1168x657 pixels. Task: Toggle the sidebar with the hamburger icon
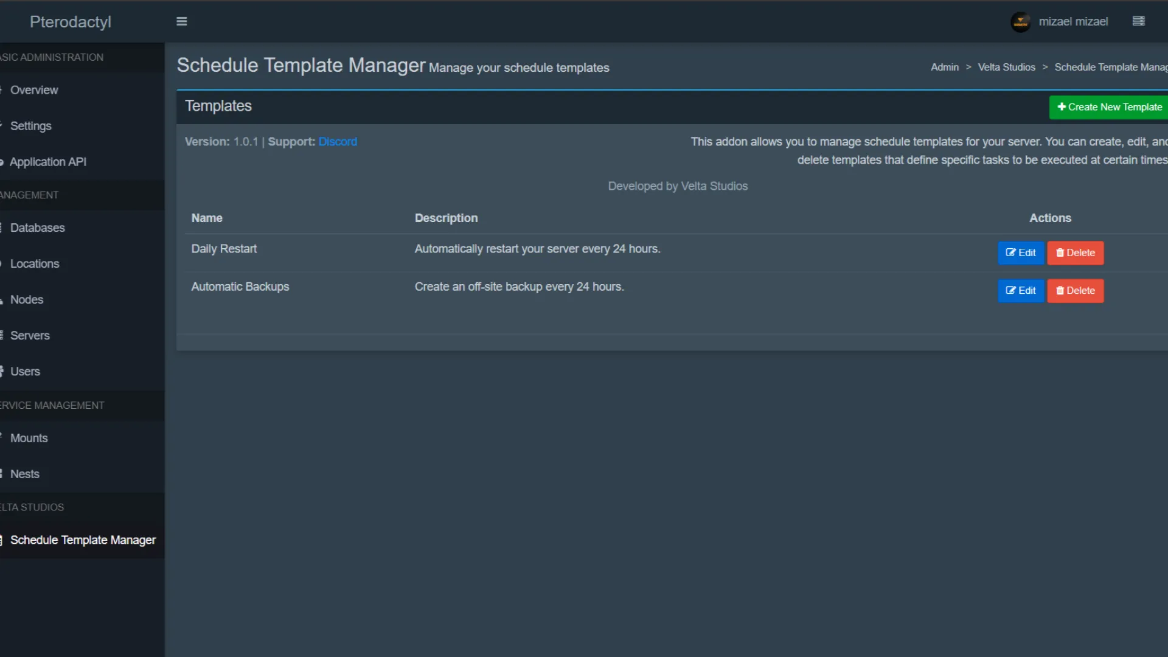181,21
